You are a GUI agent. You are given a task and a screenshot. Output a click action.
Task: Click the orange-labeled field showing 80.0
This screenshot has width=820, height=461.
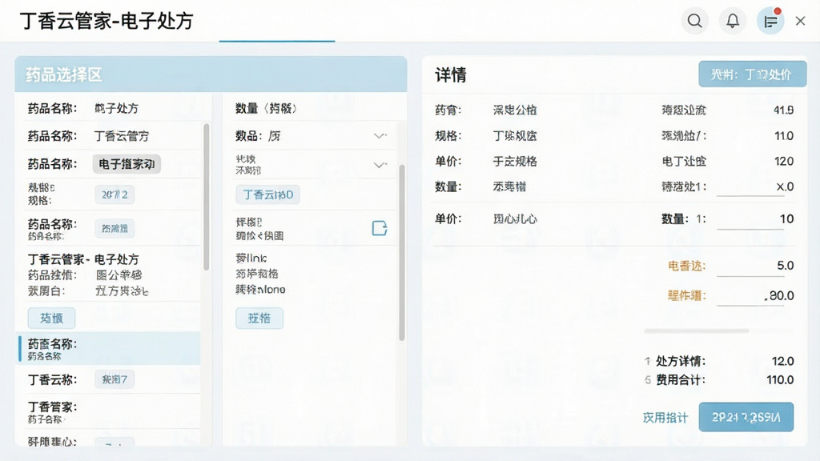(x=755, y=296)
